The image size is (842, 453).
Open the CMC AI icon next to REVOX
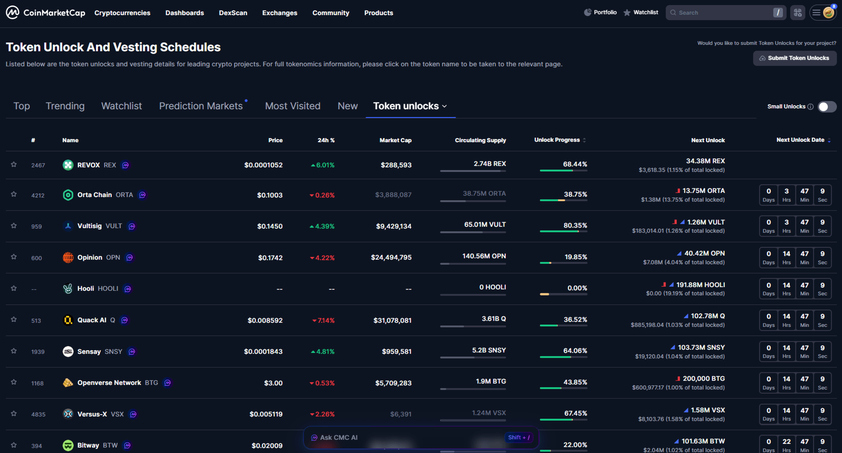125,165
